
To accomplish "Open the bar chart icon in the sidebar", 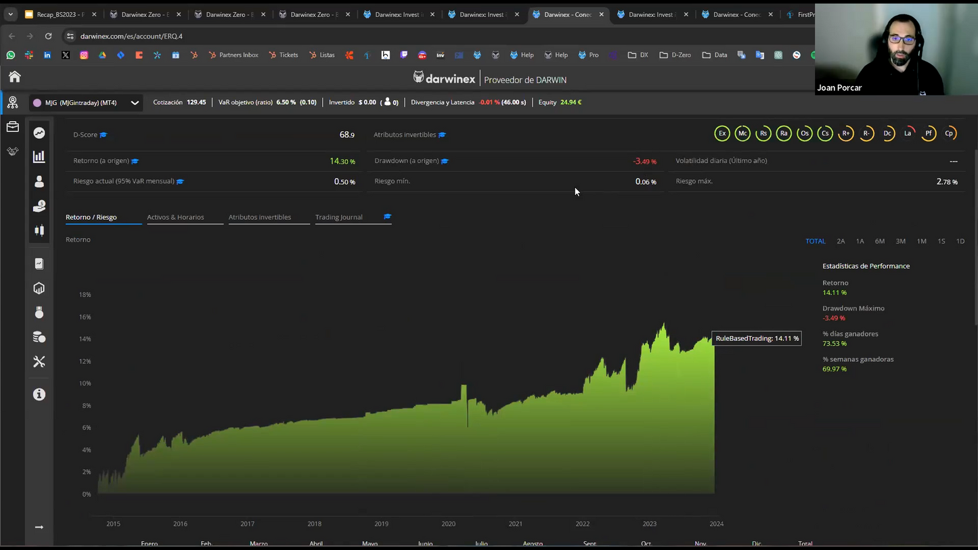I will (x=39, y=157).
